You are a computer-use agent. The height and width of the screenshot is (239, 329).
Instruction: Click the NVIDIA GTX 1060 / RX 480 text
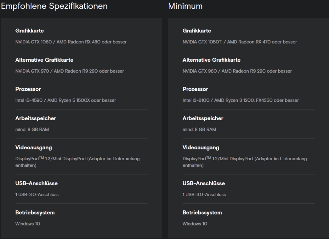tap(71, 42)
